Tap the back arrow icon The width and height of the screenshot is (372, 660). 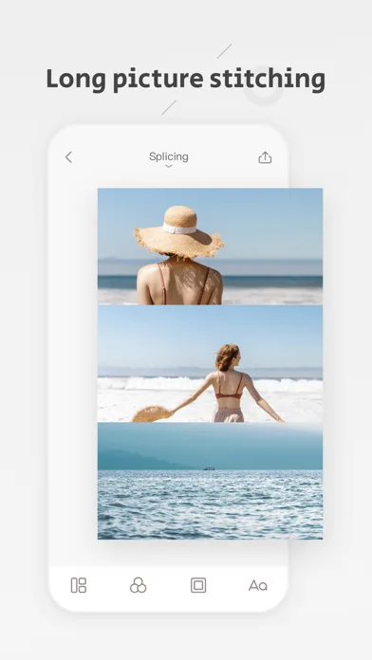pos(68,157)
